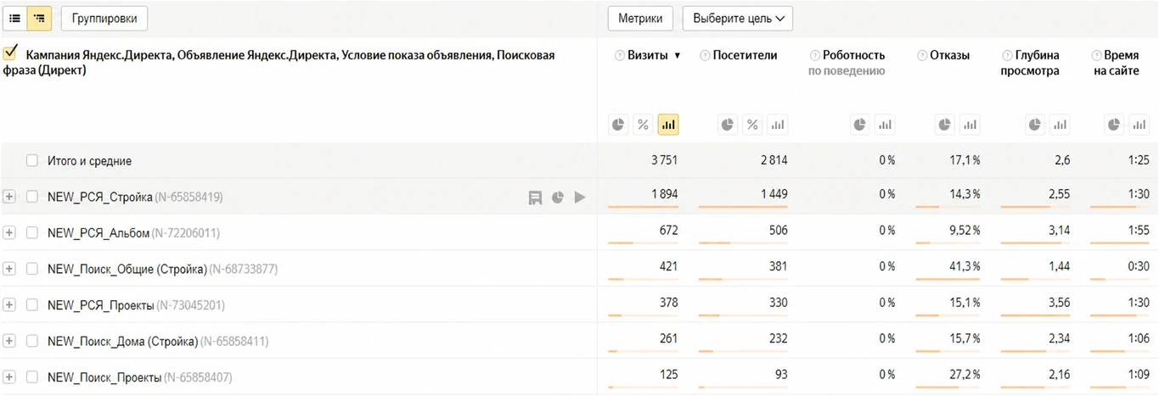Open campaign NEW_РСЯ_Альбом (N-72206011)

(134, 232)
